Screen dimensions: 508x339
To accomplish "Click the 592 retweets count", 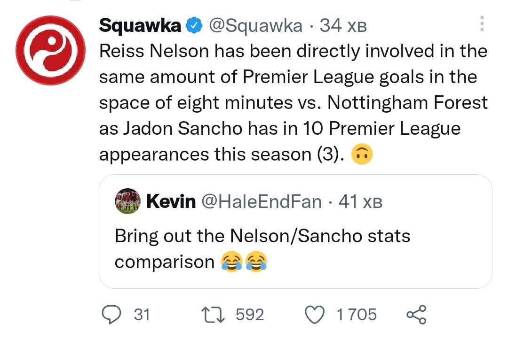I will click(x=250, y=314).
